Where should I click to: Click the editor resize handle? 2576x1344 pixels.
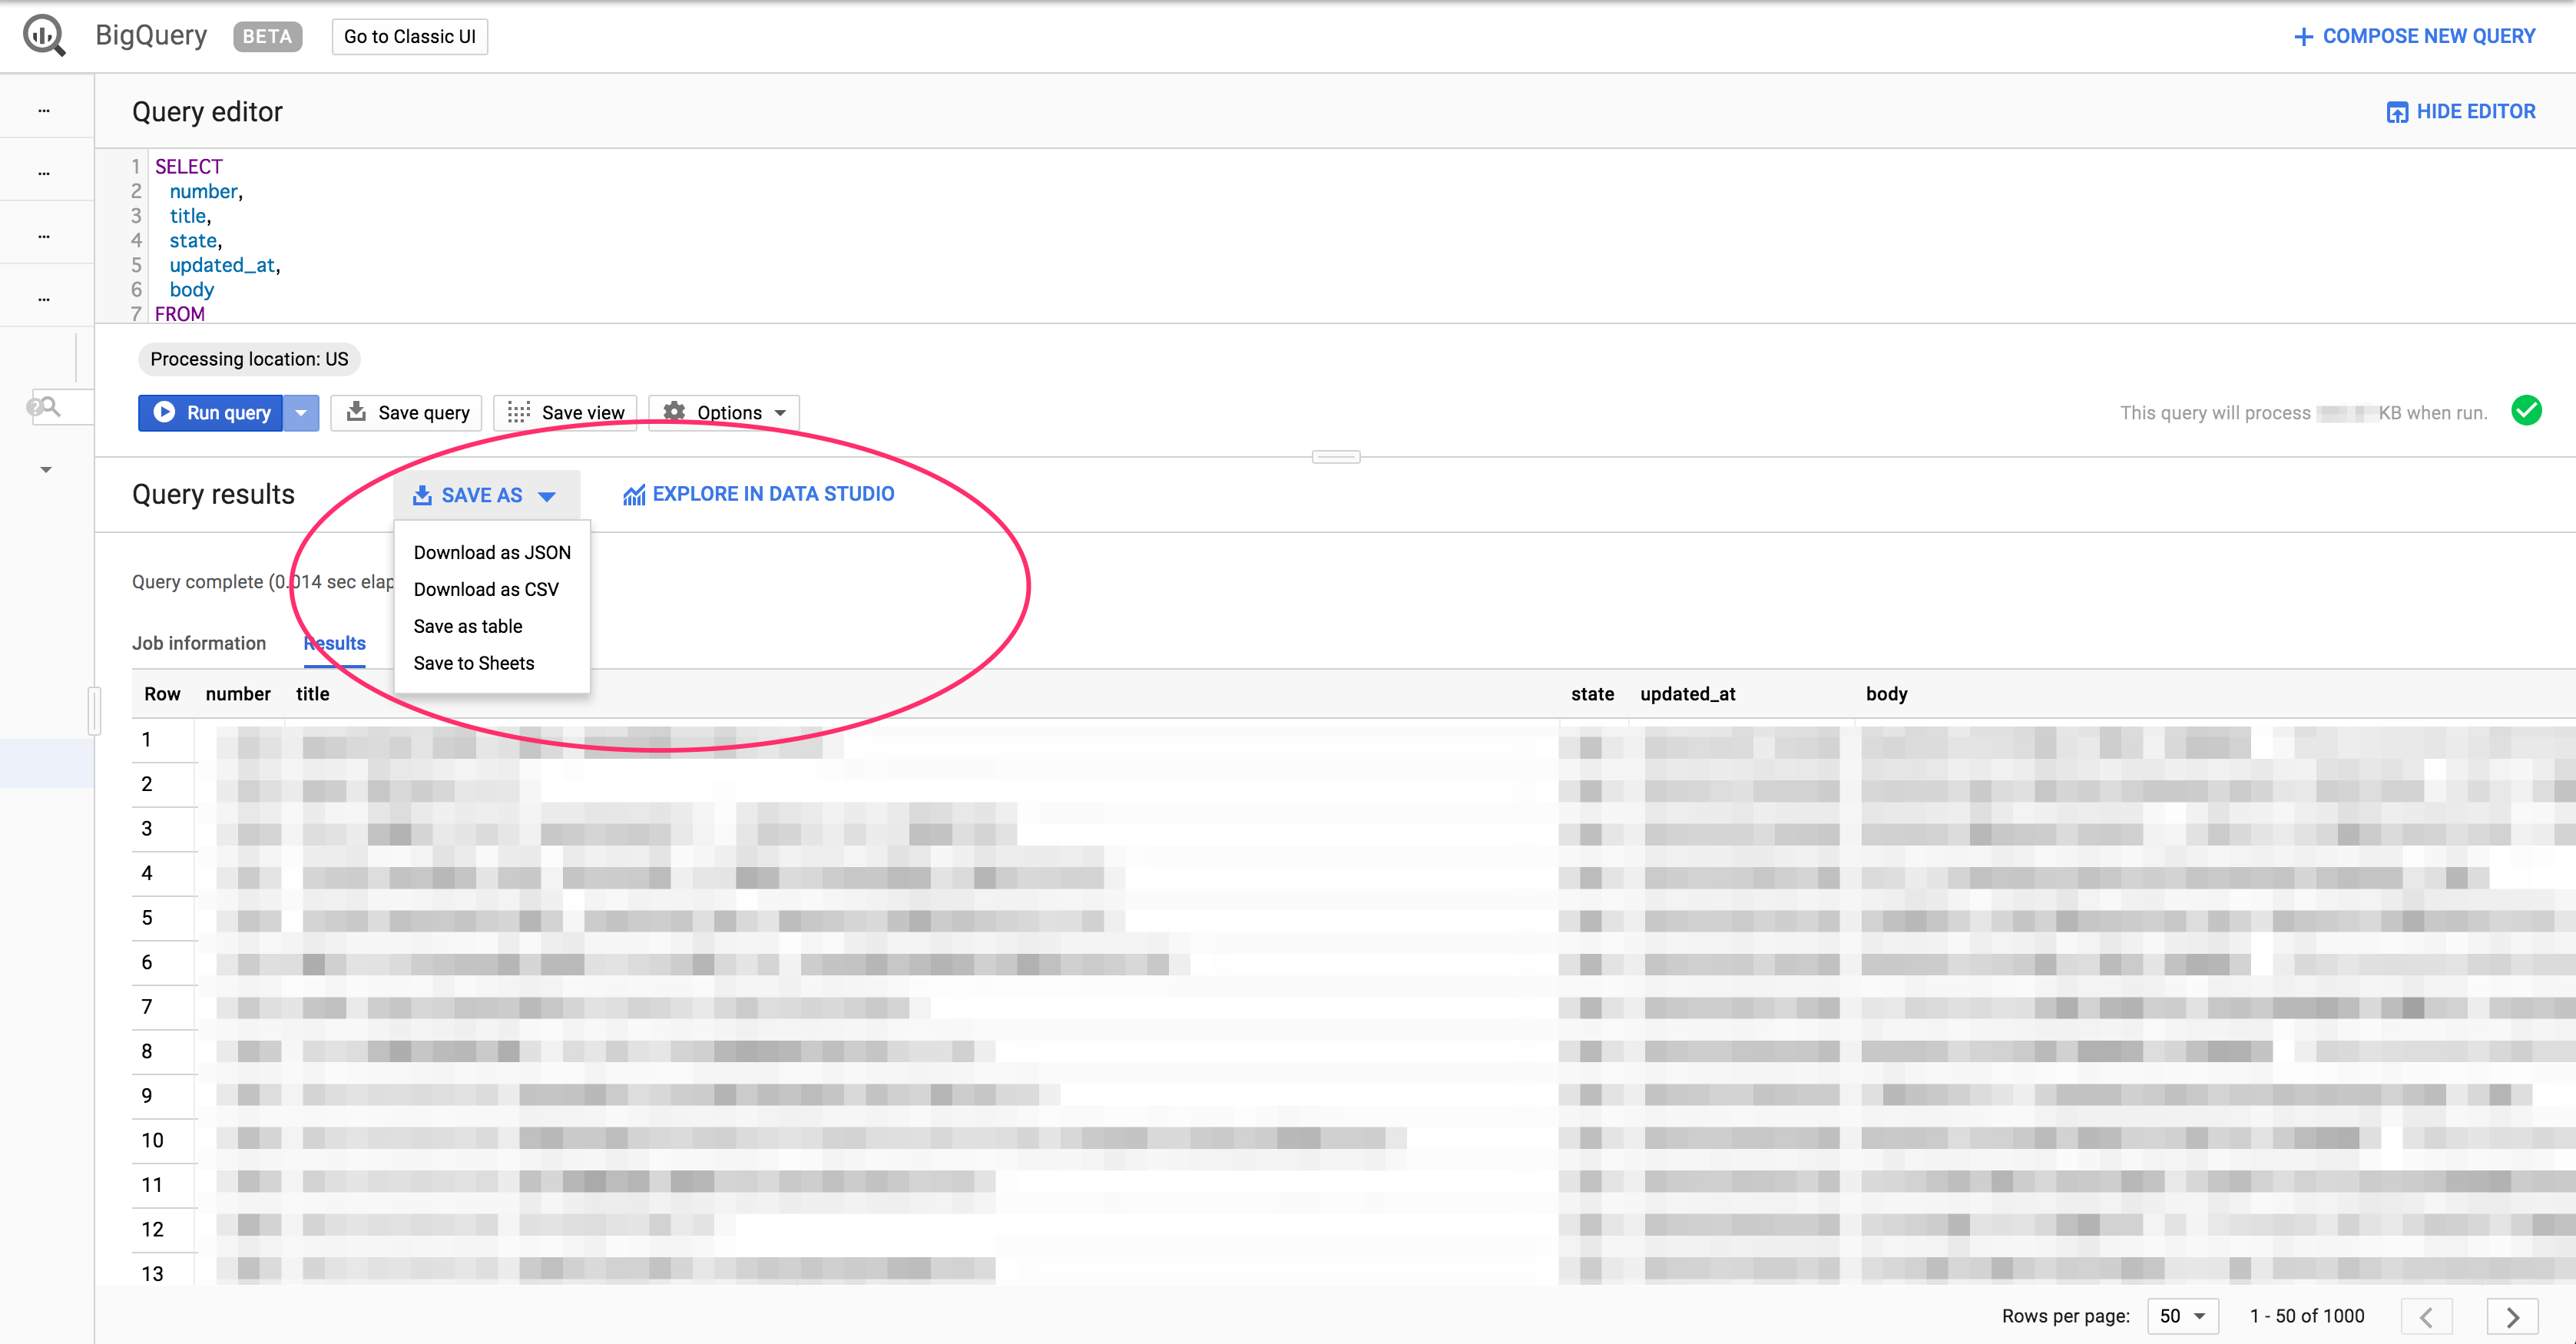1336,457
